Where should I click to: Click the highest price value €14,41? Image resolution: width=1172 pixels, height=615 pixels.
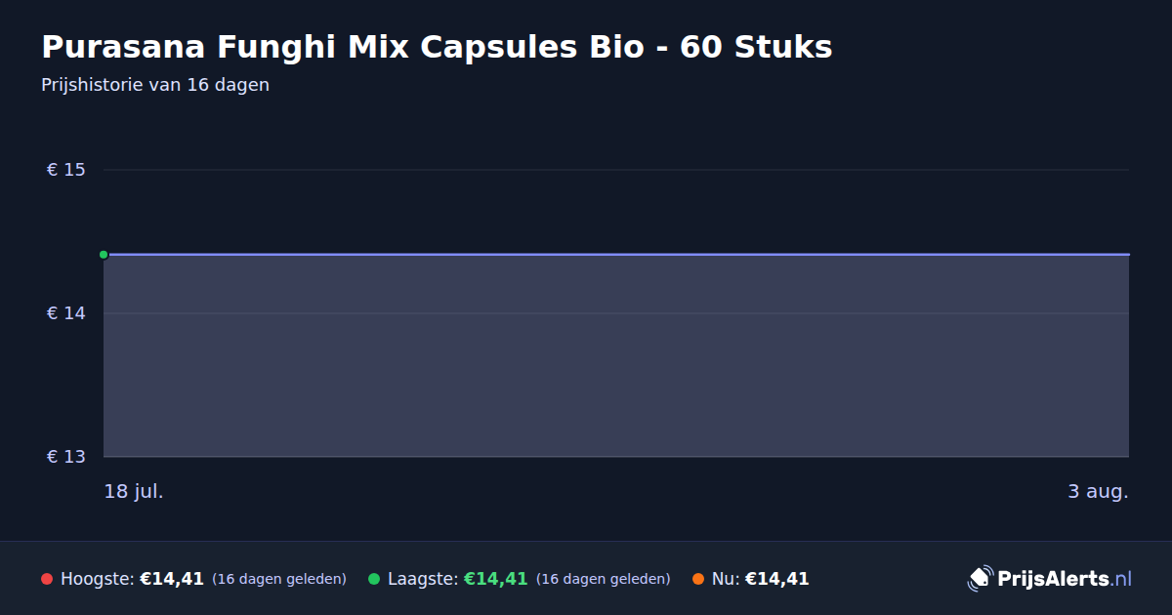click(x=172, y=579)
